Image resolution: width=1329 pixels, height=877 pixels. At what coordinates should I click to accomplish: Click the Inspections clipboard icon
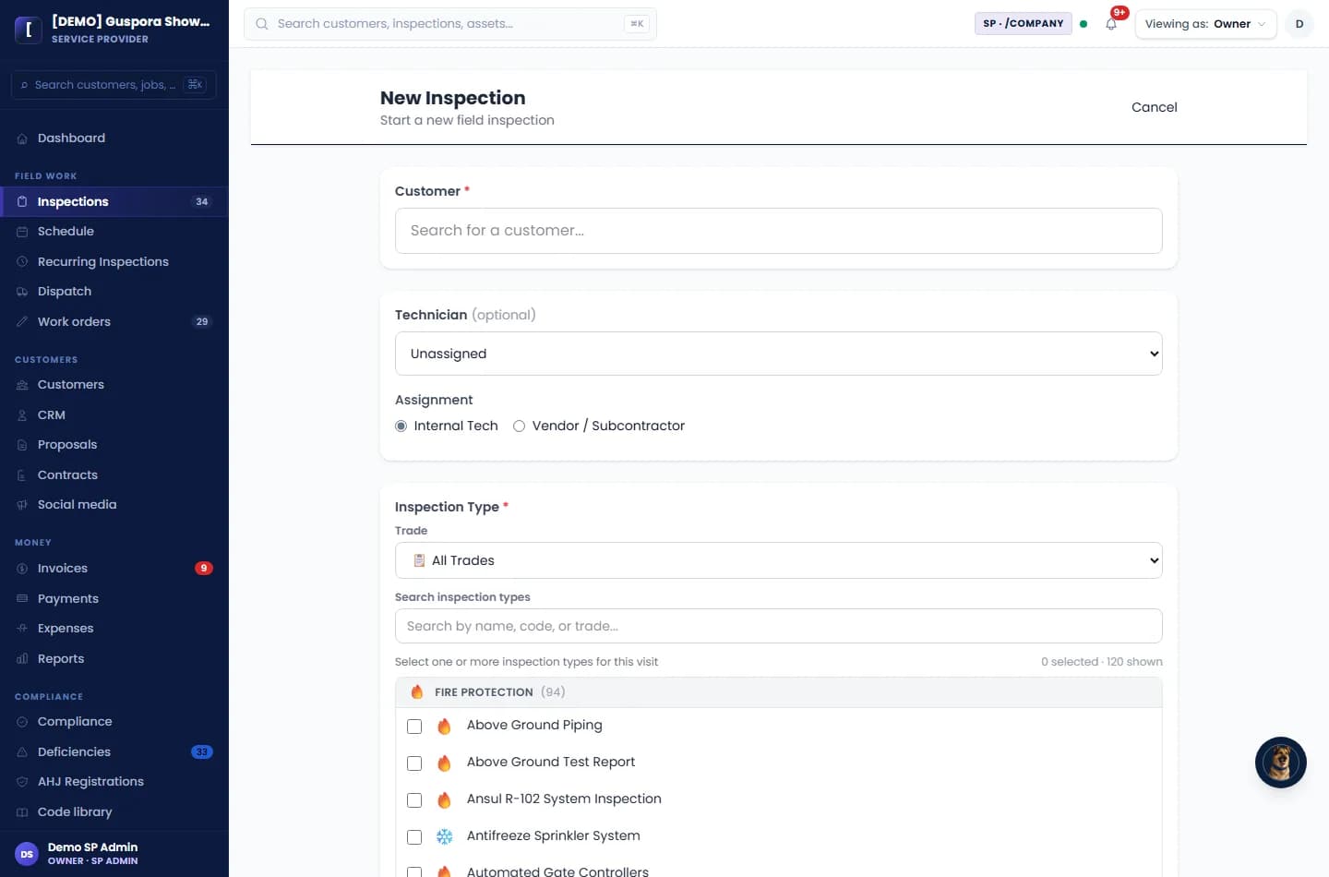(x=22, y=201)
